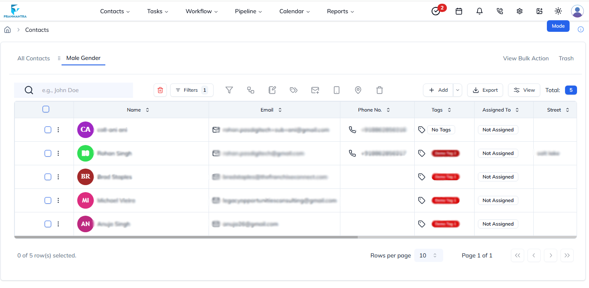Click the workflow nodes icon

click(251, 90)
